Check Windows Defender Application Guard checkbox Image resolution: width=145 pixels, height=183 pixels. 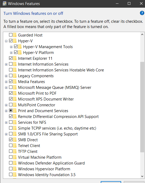(x=11, y=163)
